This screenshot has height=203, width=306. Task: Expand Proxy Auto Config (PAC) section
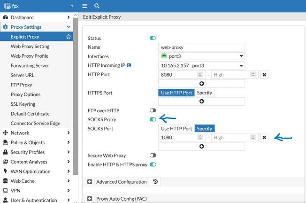[x=90, y=199]
